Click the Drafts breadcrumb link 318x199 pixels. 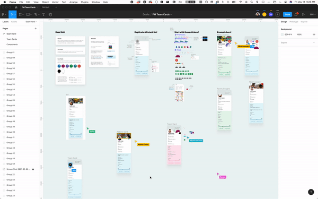pos(146,14)
